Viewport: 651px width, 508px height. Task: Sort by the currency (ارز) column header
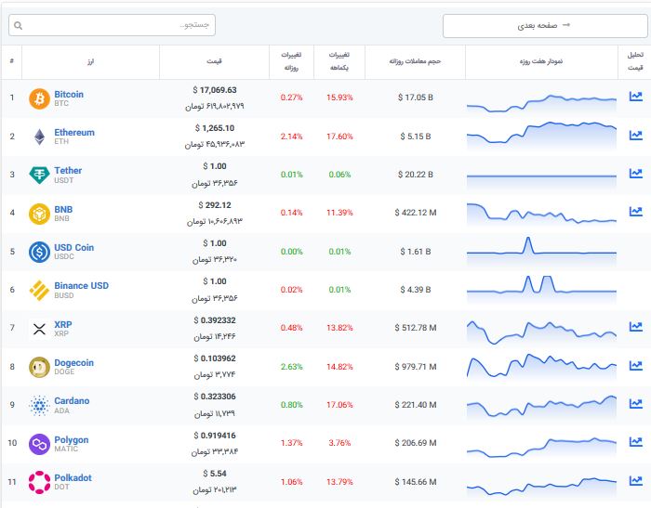point(90,61)
